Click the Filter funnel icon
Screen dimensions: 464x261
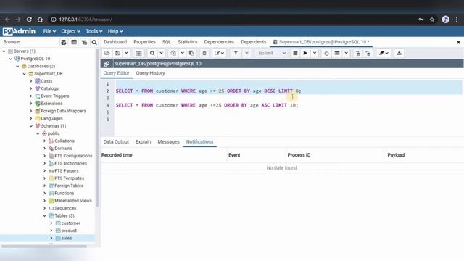coord(236,53)
